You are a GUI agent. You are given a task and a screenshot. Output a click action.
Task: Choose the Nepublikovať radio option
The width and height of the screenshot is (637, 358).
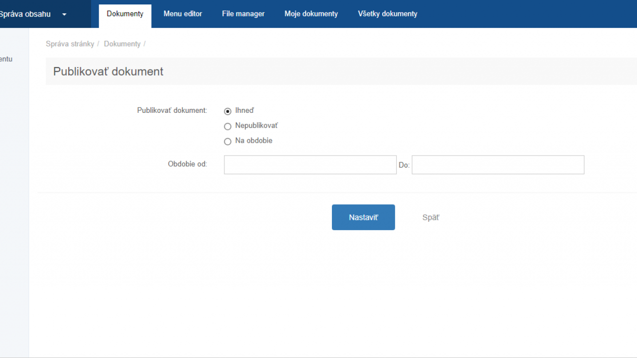coord(228,126)
